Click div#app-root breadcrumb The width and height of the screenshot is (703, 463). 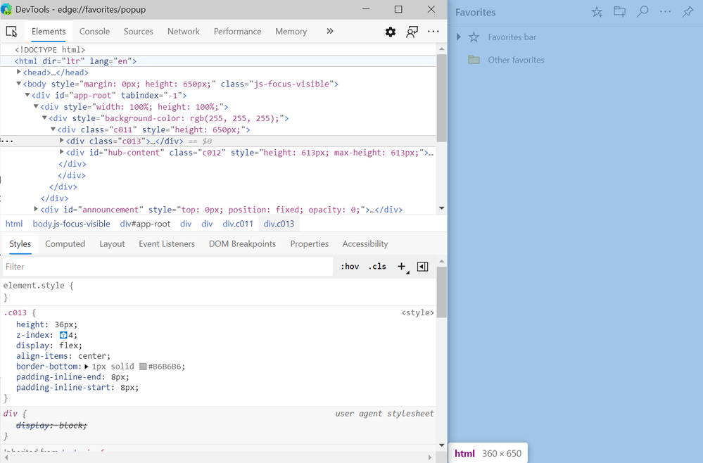tap(145, 224)
